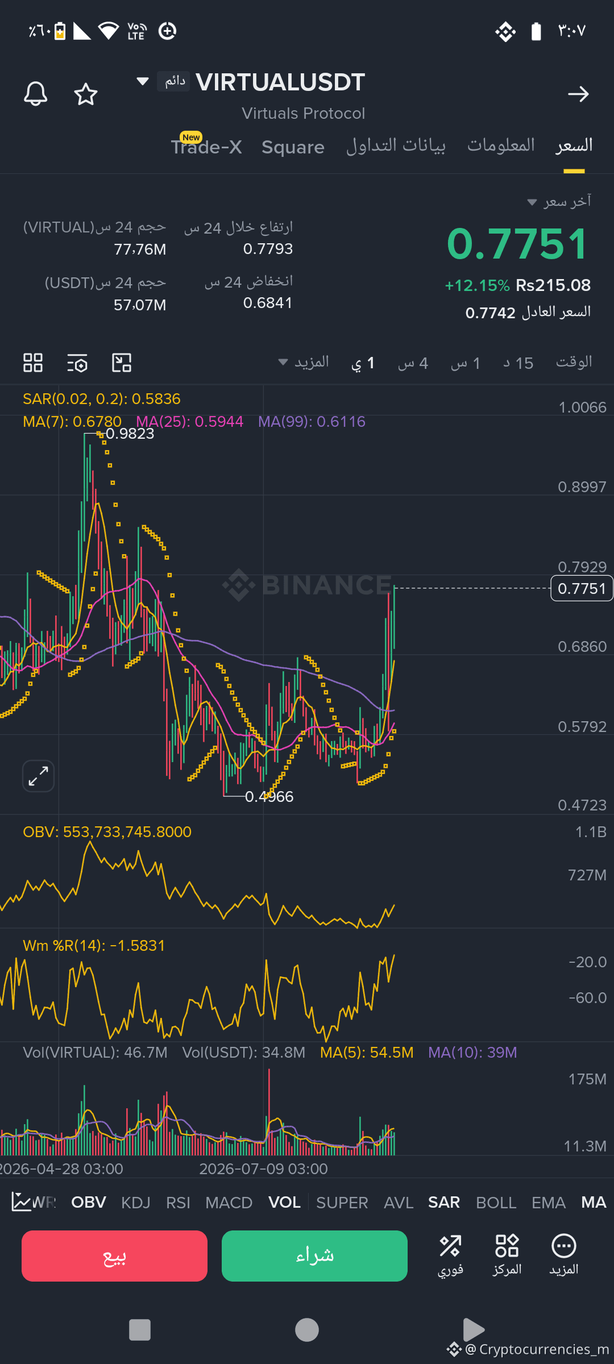Expand chart to fullscreen
The width and height of the screenshot is (614, 1364).
pos(38,776)
